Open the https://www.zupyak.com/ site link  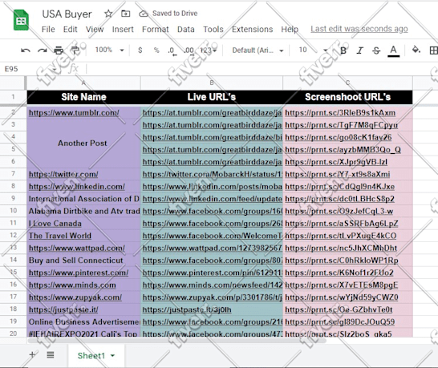pos(75,297)
